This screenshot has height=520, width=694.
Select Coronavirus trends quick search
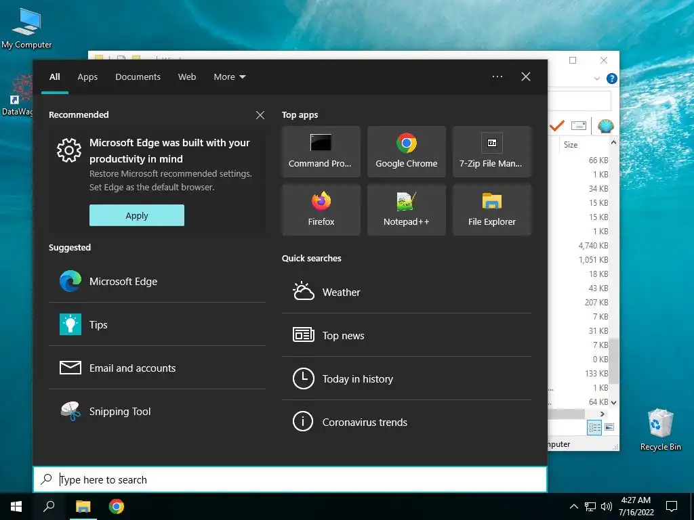pyautogui.click(x=407, y=422)
